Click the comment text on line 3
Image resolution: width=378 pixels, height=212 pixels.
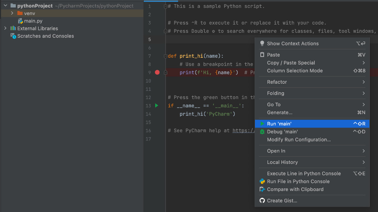click(247, 23)
